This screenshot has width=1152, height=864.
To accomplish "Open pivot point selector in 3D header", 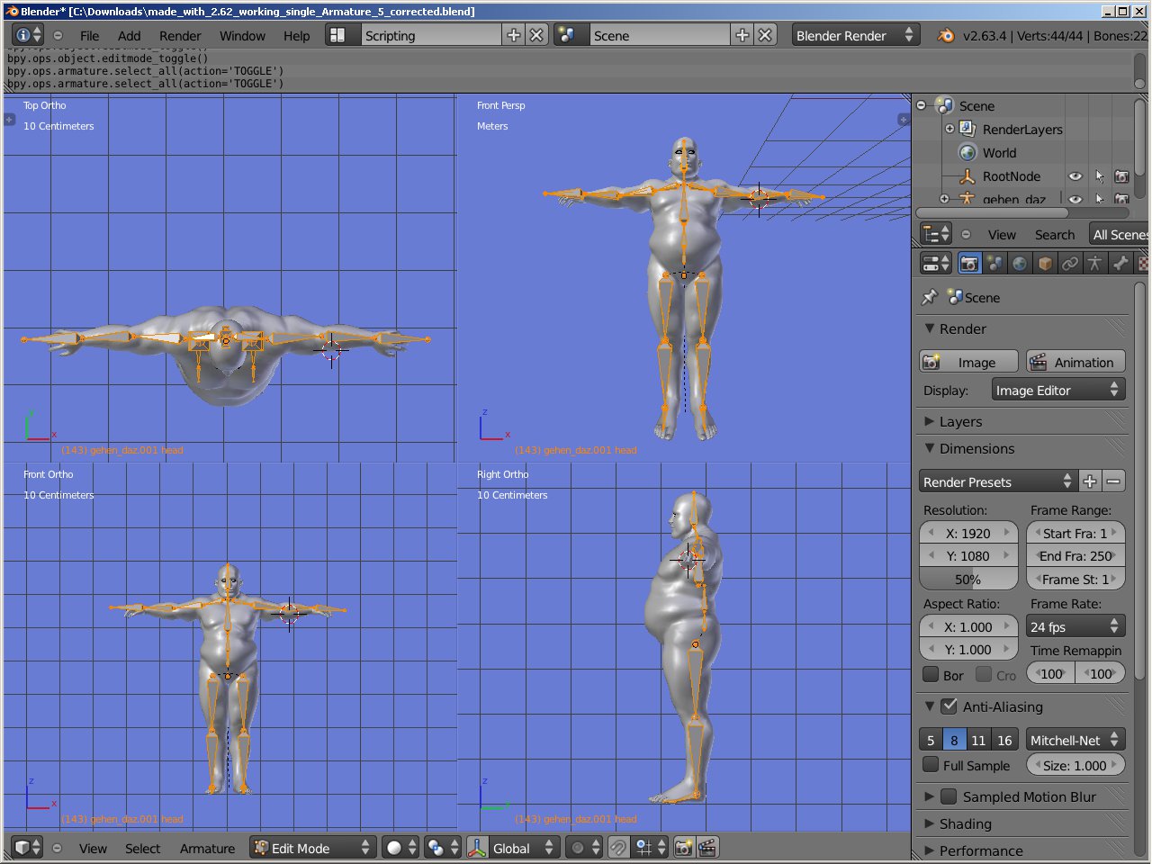I will (x=443, y=848).
